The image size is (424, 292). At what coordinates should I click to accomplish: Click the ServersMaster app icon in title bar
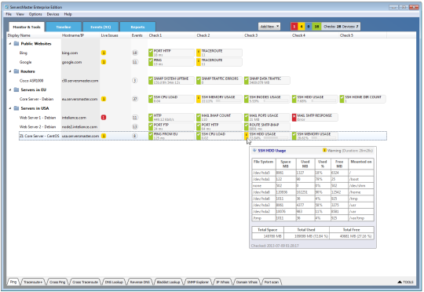(x=6, y=7)
